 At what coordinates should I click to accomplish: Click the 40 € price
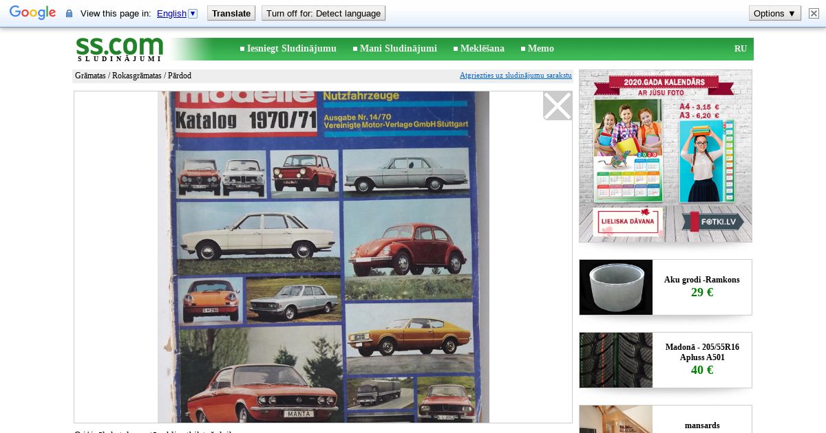click(x=702, y=370)
